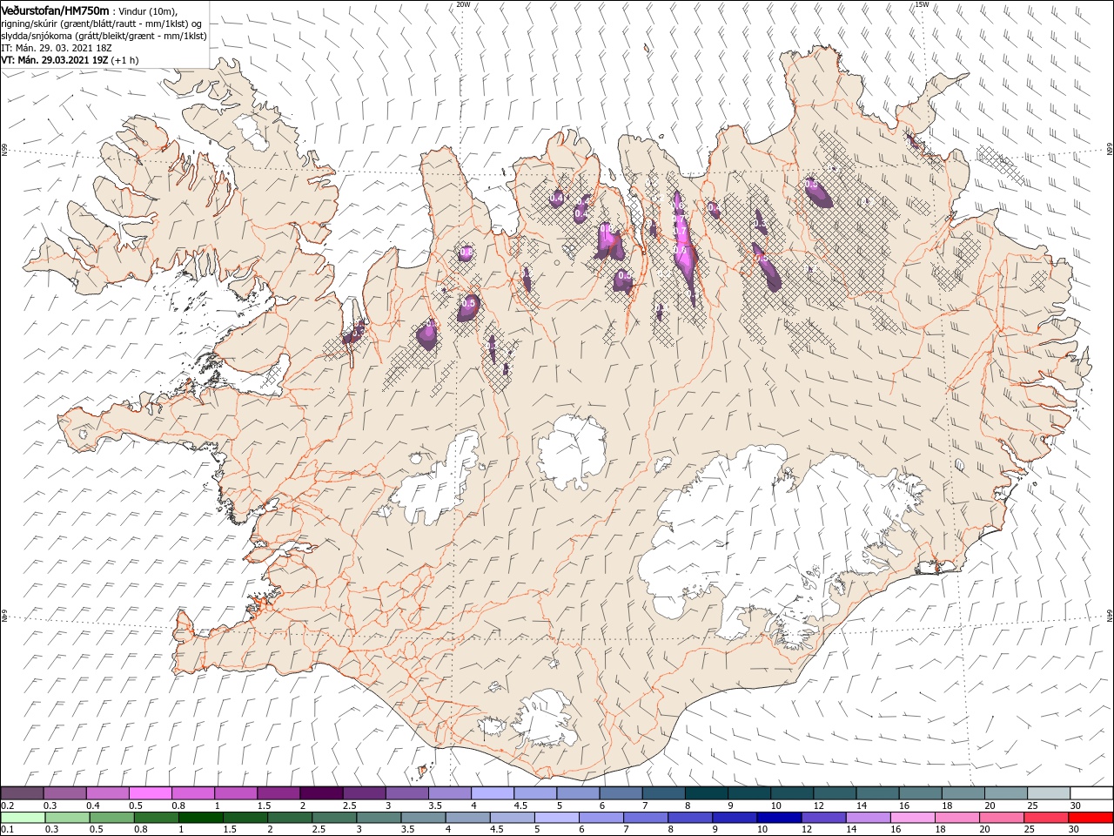The width and height of the screenshot is (1114, 836).
Task: Click the '0.1' label under the bottom legend row
Action: click(6, 830)
